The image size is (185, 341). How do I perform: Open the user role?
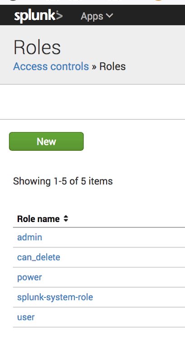[x=26, y=317]
